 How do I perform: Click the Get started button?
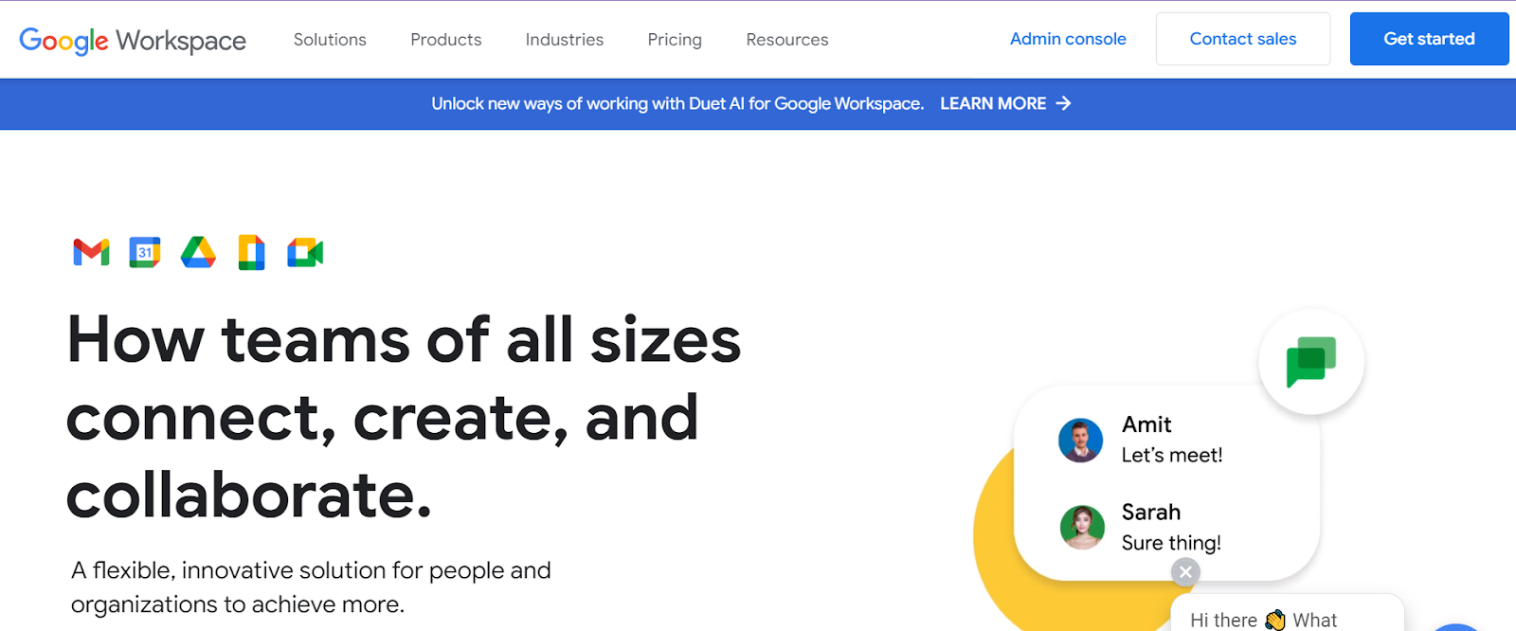[x=1429, y=39]
